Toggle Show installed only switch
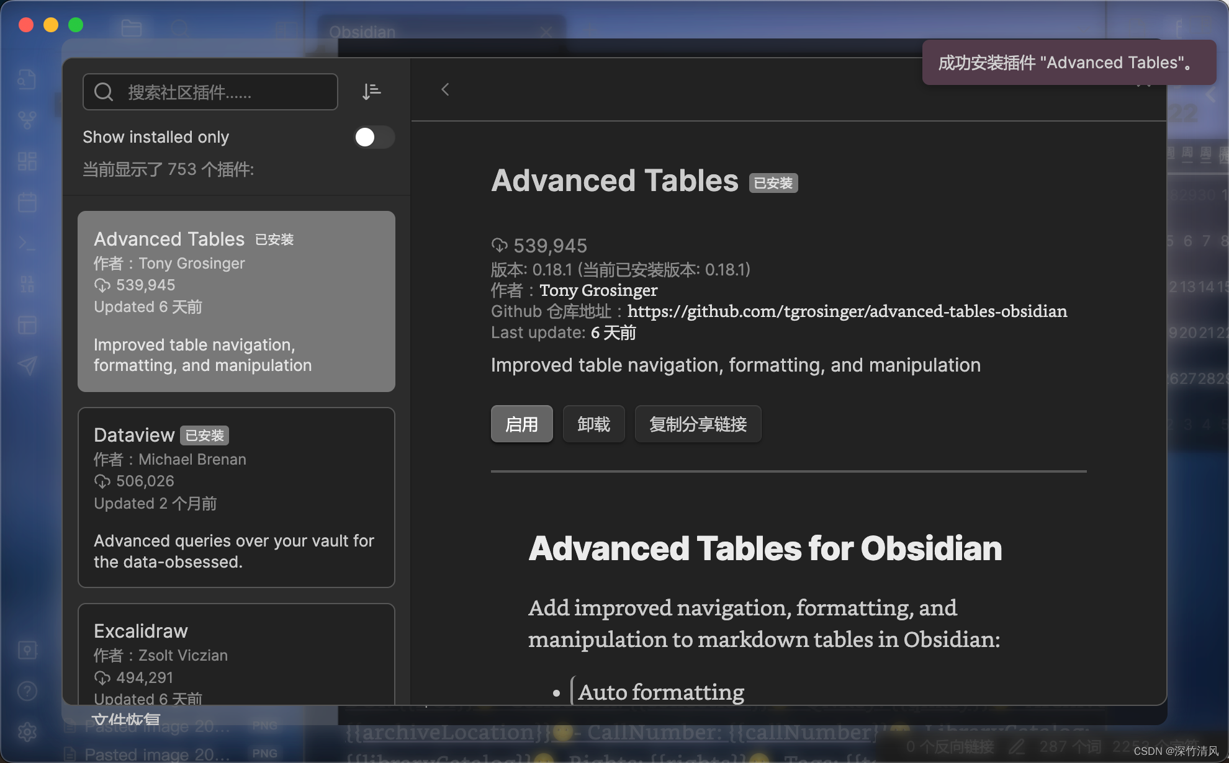Viewport: 1229px width, 763px height. (x=374, y=137)
